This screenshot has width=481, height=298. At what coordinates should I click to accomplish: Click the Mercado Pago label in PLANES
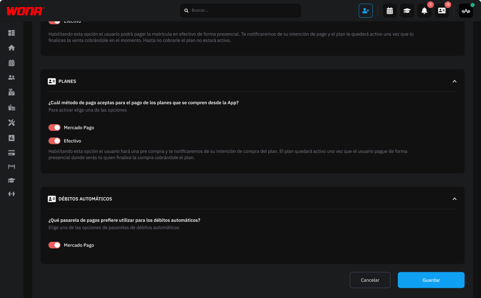pyautogui.click(x=79, y=128)
